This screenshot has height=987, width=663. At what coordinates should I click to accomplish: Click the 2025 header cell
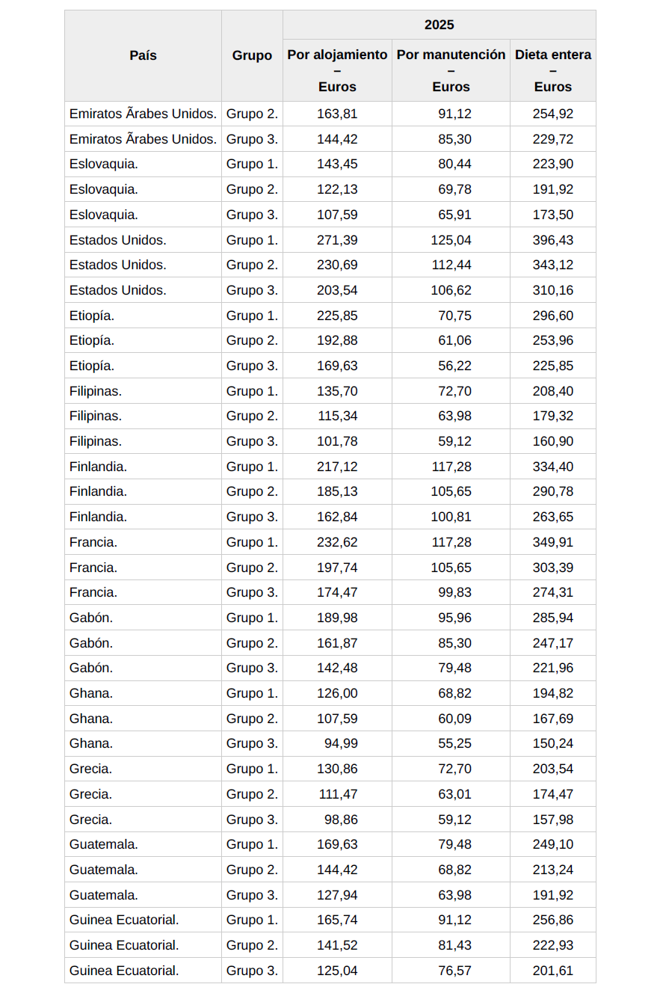439,25
